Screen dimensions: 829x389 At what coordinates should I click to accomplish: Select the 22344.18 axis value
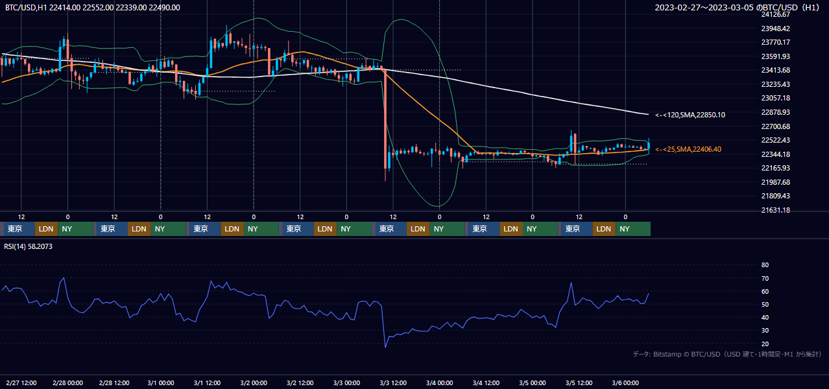point(775,154)
